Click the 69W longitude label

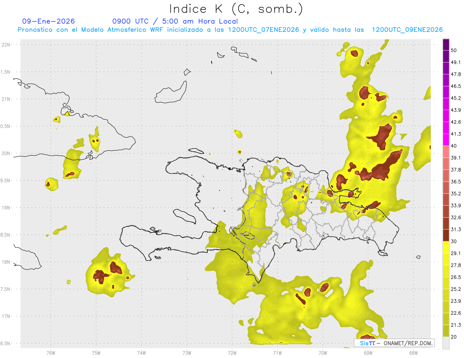[368, 353]
